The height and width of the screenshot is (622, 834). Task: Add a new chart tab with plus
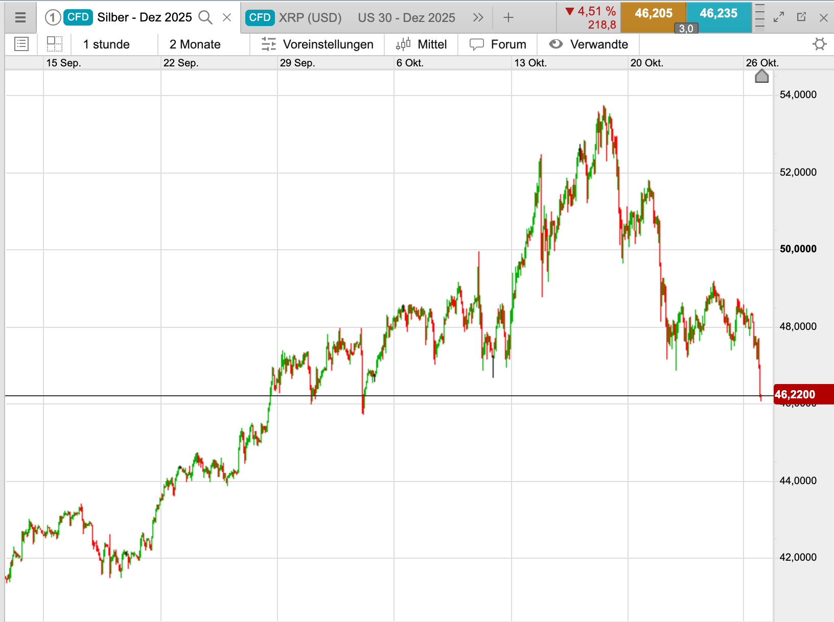pos(508,18)
